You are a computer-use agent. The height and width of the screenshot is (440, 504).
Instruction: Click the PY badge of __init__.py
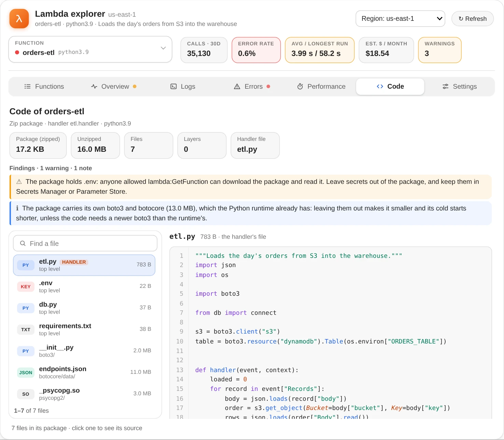coord(26,351)
